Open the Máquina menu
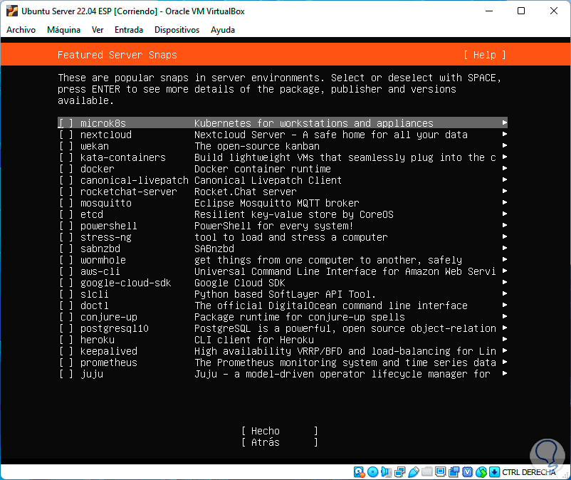The width and height of the screenshot is (571, 480). point(64,30)
